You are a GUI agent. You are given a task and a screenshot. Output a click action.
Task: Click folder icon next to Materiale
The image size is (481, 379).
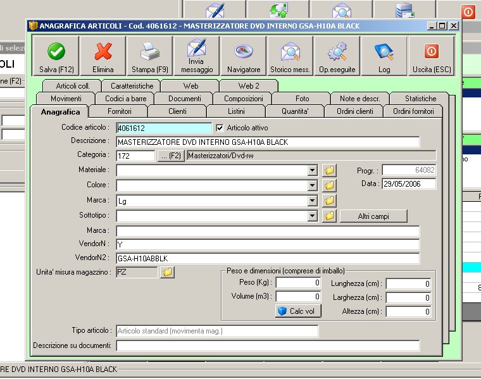click(329, 170)
